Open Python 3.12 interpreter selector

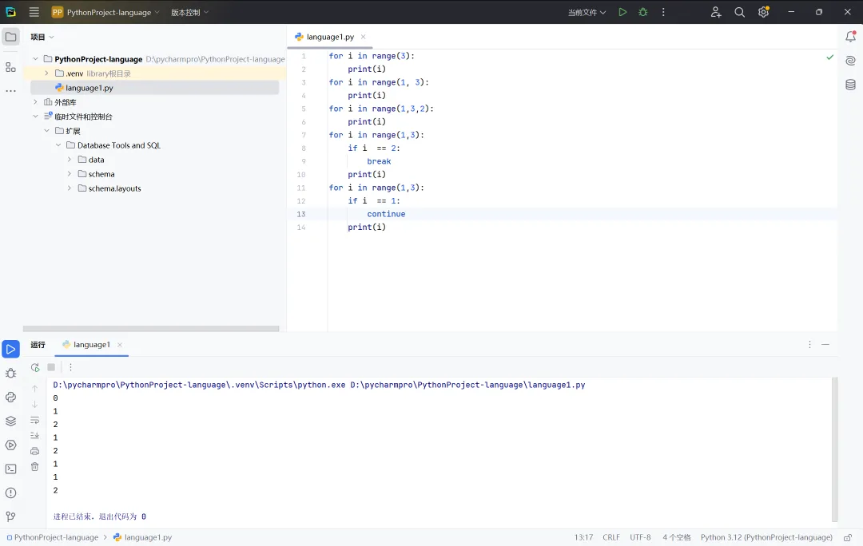pos(766,537)
